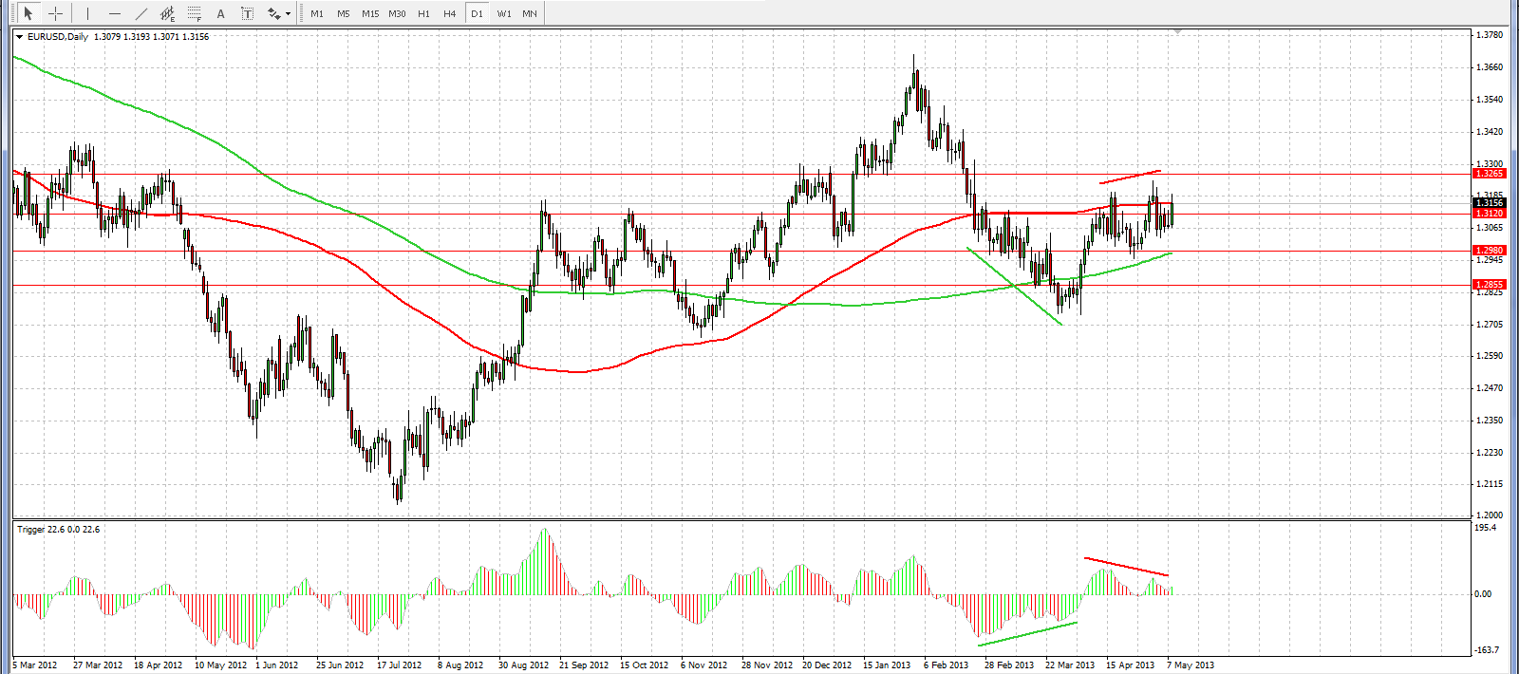The image size is (1519, 674).
Task: Switch to the M5 timeframe
Action: (x=344, y=13)
